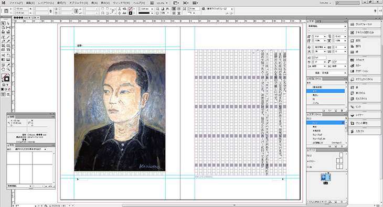The image size is (383, 207).
Task: Select the Eyedropper tool
Action: tap(8, 65)
